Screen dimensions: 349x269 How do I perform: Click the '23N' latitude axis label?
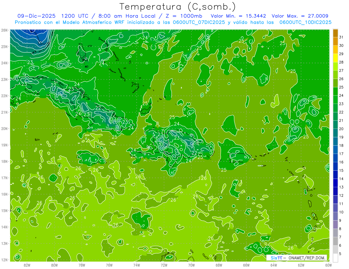(4, 80)
